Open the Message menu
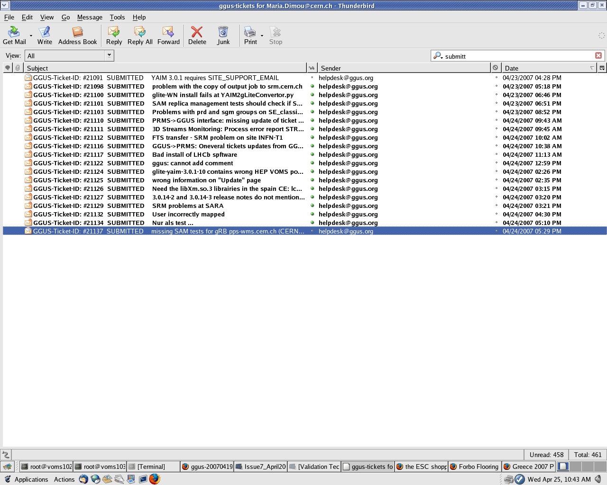This screenshot has height=485, width=607. click(x=90, y=17)
